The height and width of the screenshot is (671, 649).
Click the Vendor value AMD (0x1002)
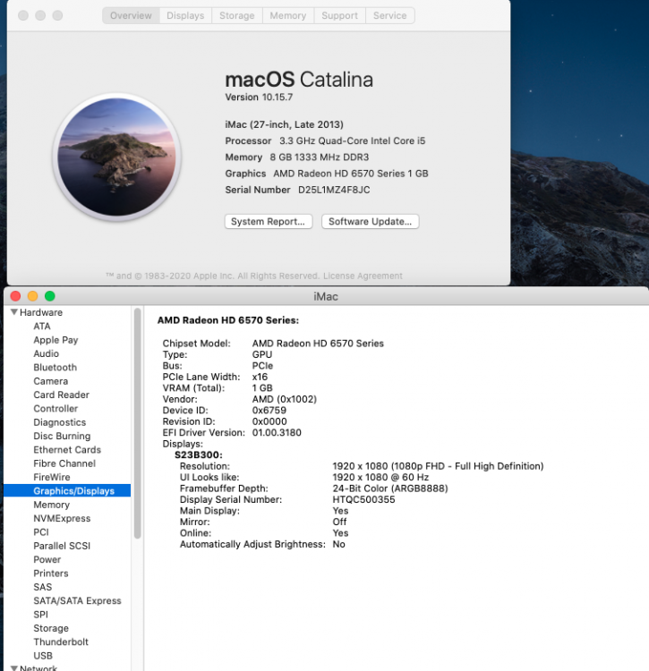285,399
